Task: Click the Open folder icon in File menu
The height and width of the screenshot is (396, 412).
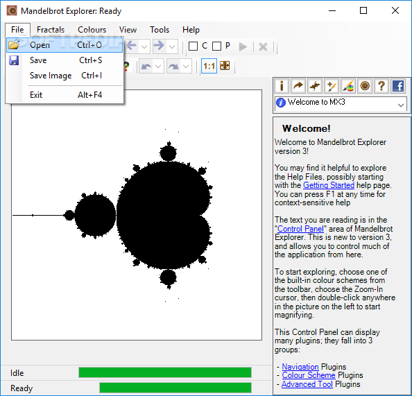Action: pyautogui.click(x=14, y=44)
